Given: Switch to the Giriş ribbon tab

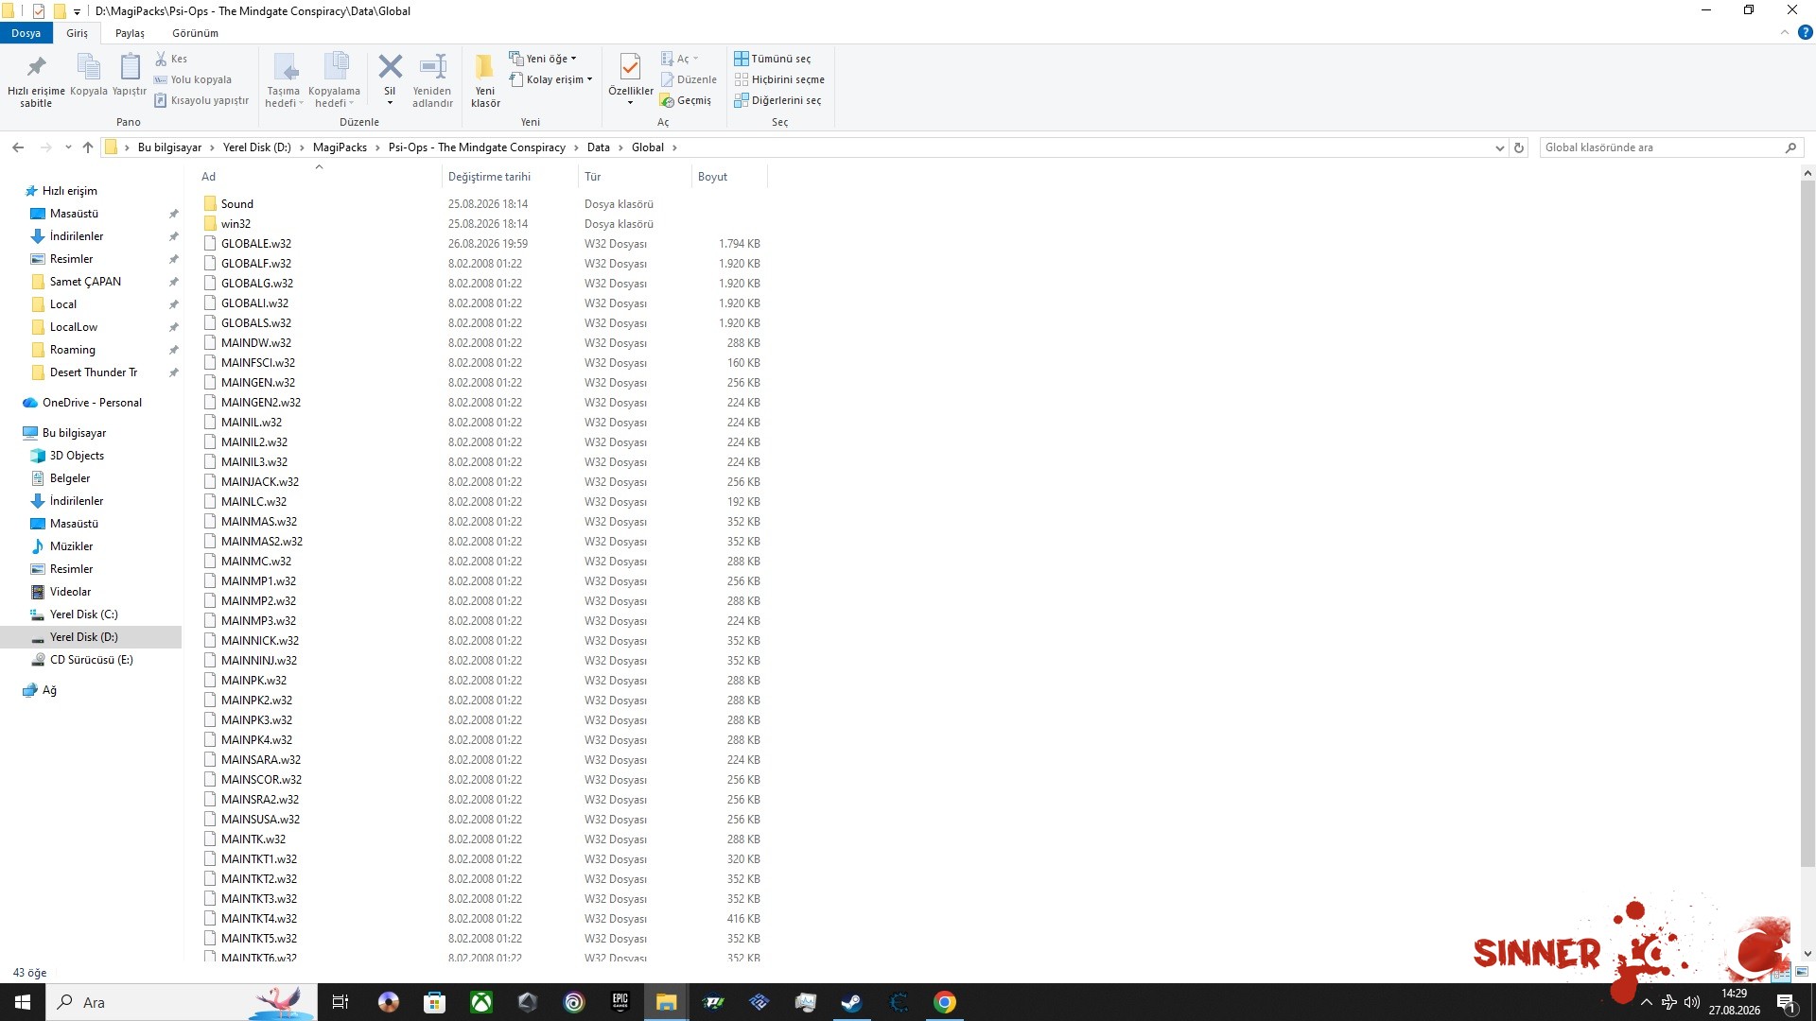Looking at the screenshot, I should [x=77, y=33].
